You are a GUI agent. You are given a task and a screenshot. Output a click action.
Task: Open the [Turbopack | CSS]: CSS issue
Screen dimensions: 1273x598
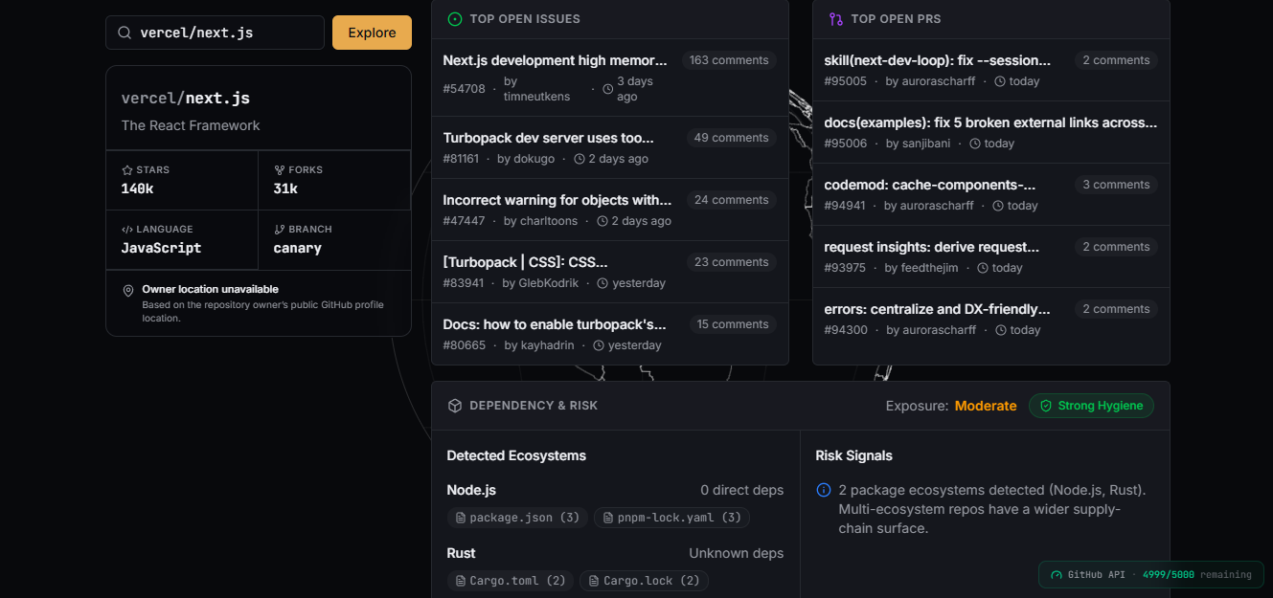pos(526,262)
